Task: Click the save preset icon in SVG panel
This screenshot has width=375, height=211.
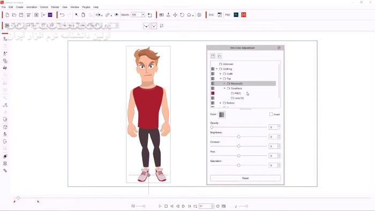Action: pos(213,56)
